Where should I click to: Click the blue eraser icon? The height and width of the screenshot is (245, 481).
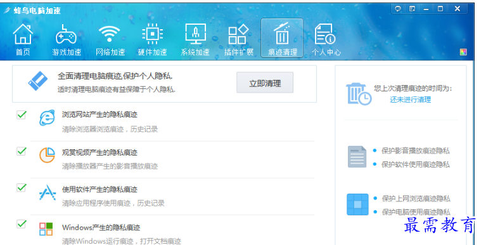38,81
